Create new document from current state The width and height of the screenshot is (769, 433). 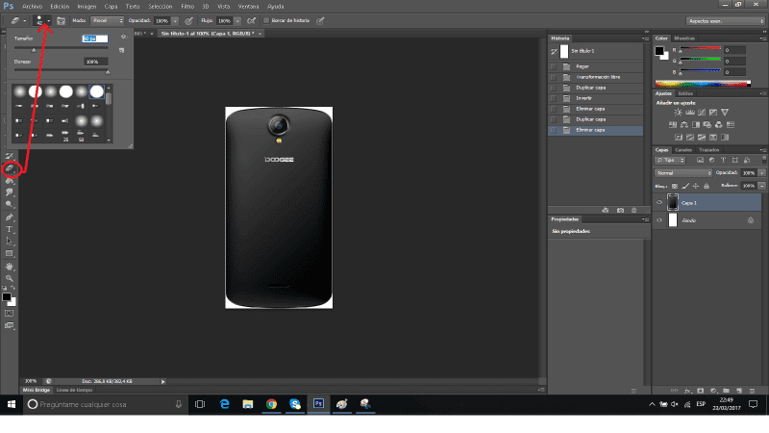[606, 210]
